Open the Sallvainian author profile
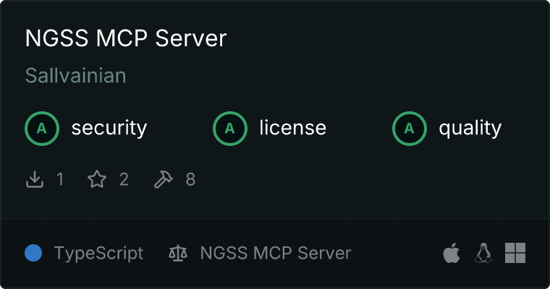 (x=76, y=76)
